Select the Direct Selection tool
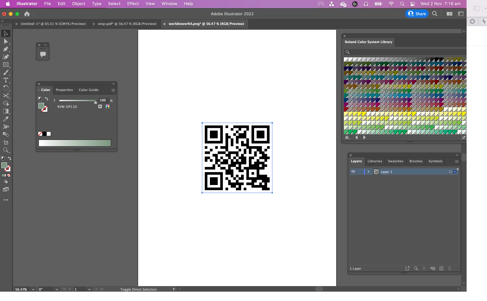This screenshot has width=487, height=301. coord(6,41)
